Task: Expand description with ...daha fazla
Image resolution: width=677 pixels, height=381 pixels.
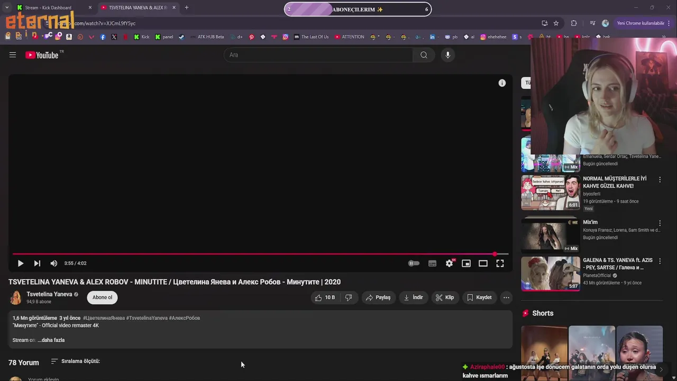Action: [x=51, y=340]
